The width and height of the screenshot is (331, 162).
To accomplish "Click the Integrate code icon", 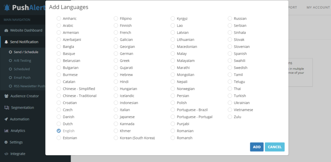I will 6,154.
